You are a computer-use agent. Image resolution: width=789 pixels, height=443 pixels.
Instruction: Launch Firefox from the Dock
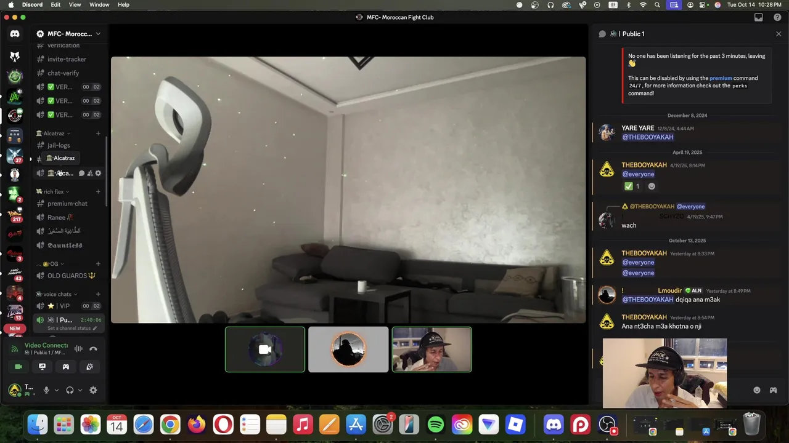point(197,425)
